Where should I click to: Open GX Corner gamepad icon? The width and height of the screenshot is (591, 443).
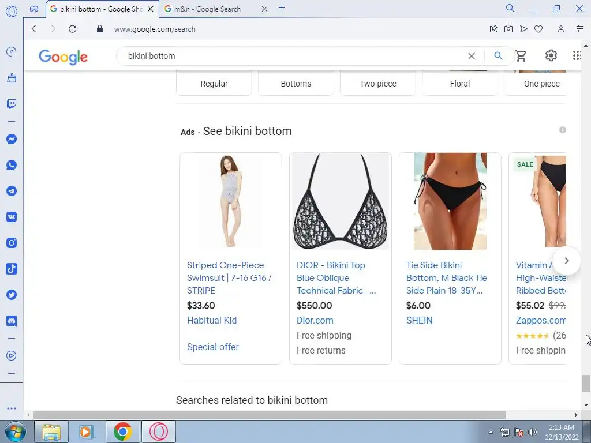click(x=34, y=9)
